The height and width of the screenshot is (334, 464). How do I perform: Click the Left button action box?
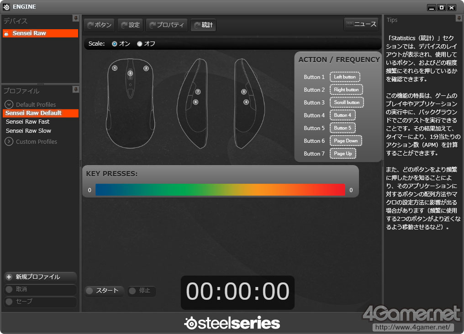[x=345, y=77]
